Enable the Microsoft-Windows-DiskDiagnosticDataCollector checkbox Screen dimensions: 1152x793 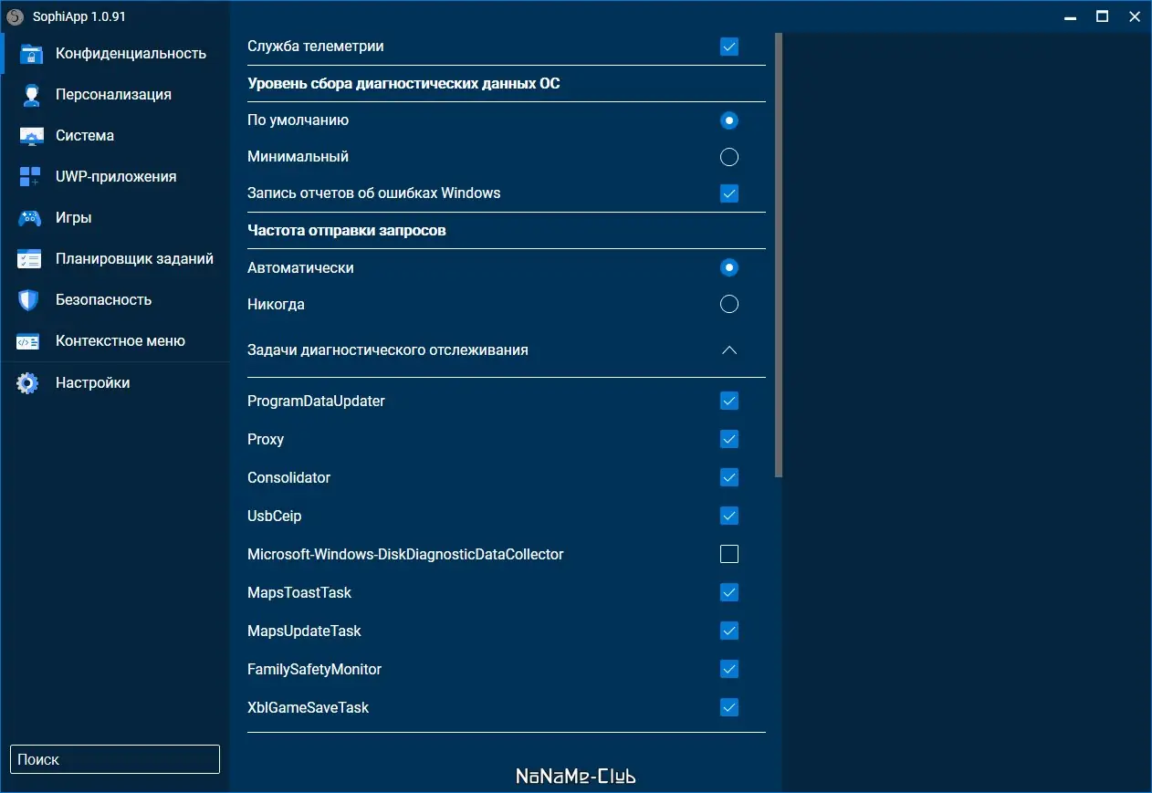click(x=729, y=554)
